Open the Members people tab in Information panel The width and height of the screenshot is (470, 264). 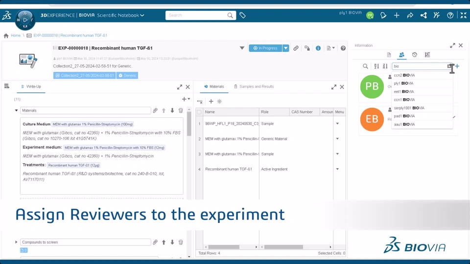pyautogui.click(x=401, y=55)
